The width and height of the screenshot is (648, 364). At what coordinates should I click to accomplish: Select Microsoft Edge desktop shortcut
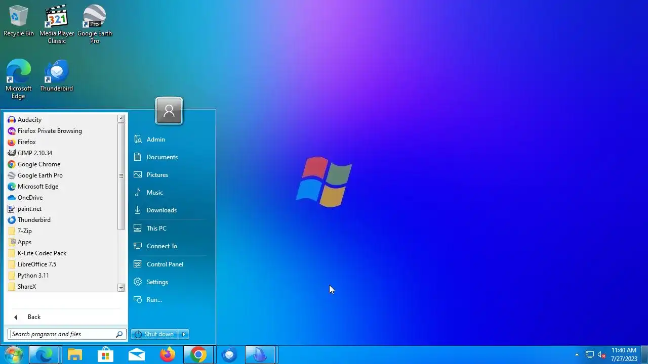[19, 79]
